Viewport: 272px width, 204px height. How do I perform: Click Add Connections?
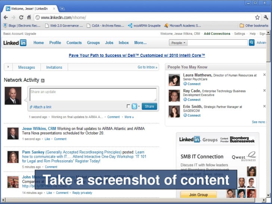click(217, 34)
